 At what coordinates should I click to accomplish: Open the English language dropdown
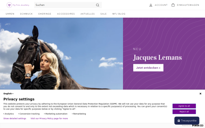point(9,94)
